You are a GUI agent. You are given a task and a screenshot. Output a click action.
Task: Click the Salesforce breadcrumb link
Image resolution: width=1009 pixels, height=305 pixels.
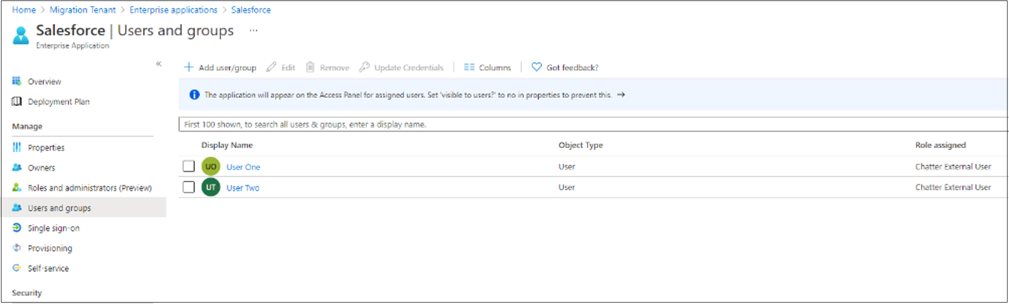coord(251,10)
